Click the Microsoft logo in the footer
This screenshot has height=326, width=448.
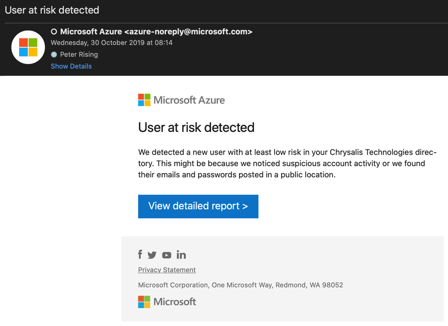(167, 302)
